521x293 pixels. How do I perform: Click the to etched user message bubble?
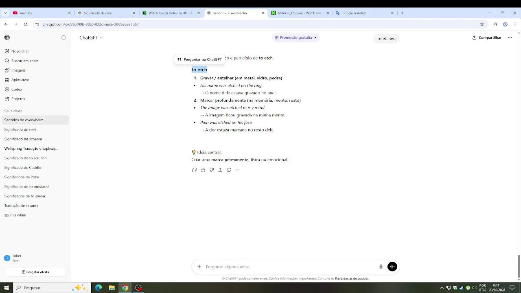pyautogui.click(x=386, y=39)
